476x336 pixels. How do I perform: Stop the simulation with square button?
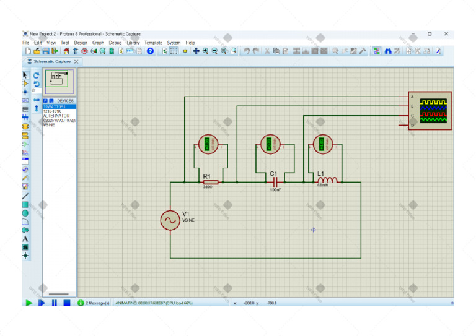pos(66,303)
